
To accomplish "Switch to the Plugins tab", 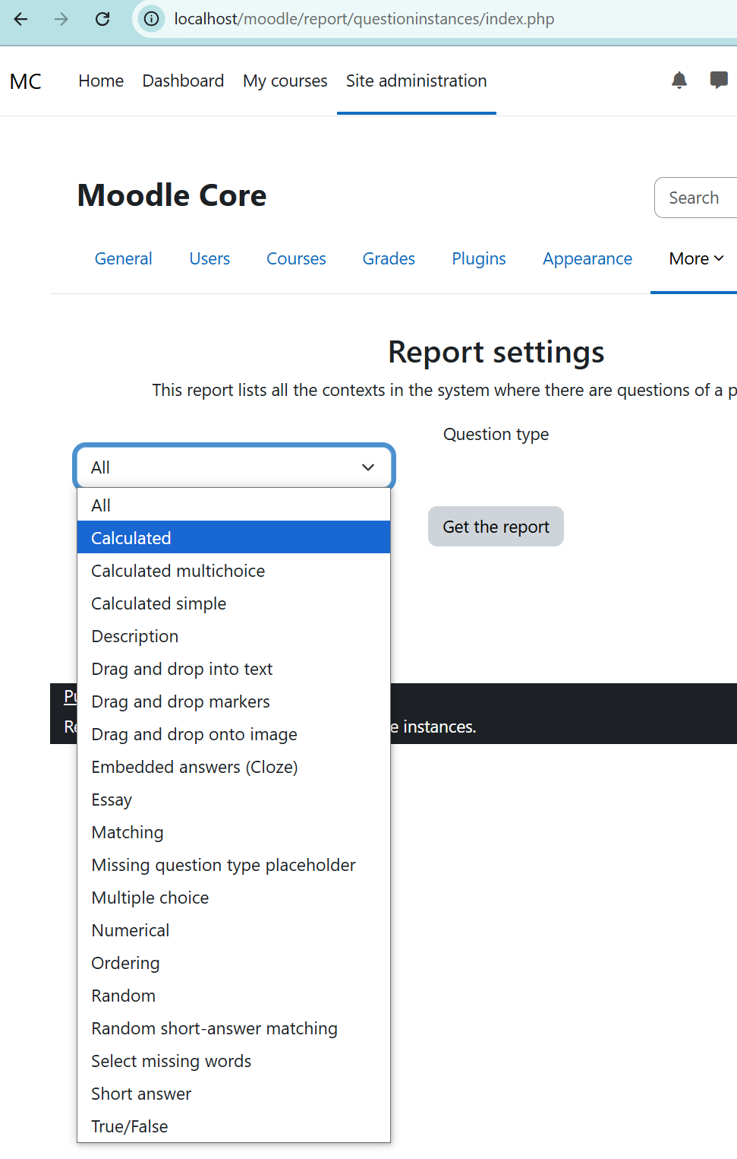I will coord(479,258).
